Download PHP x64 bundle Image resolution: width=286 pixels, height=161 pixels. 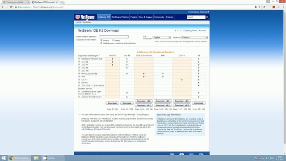click(x=163, y=105)
